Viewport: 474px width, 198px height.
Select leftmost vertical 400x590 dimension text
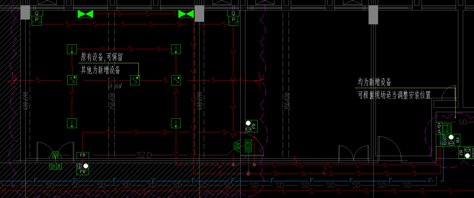26,101
